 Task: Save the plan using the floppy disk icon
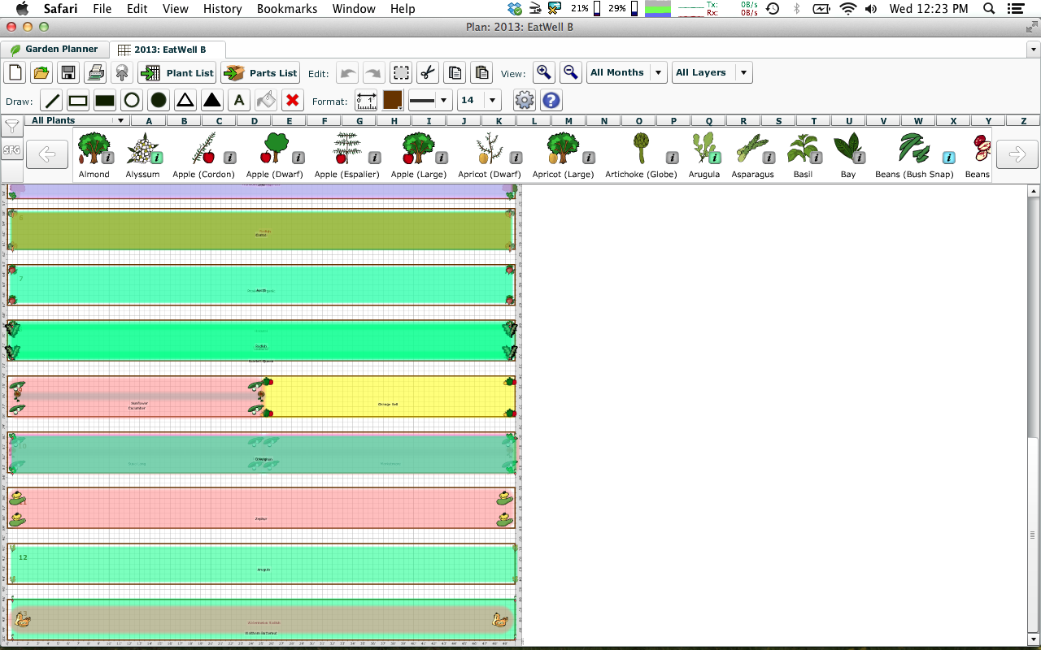68,72
